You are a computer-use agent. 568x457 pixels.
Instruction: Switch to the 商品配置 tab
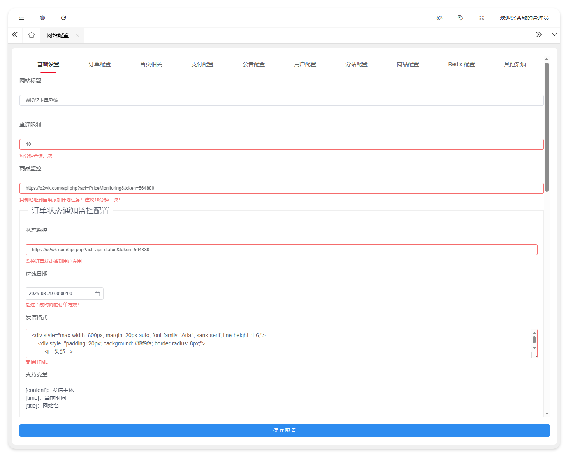click(x=408, y=64)
